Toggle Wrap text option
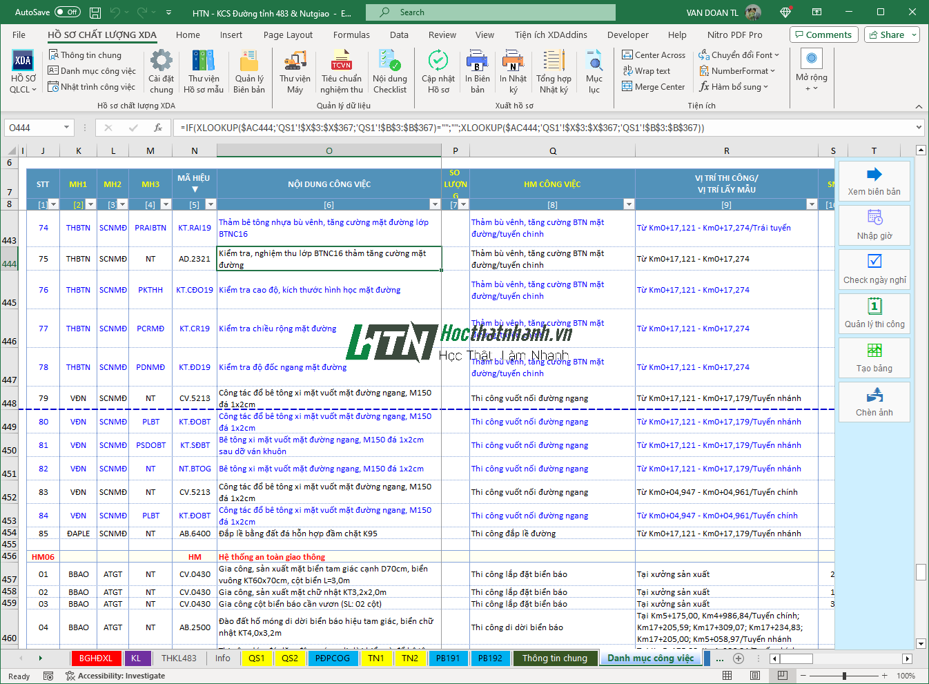 (646, 71)
